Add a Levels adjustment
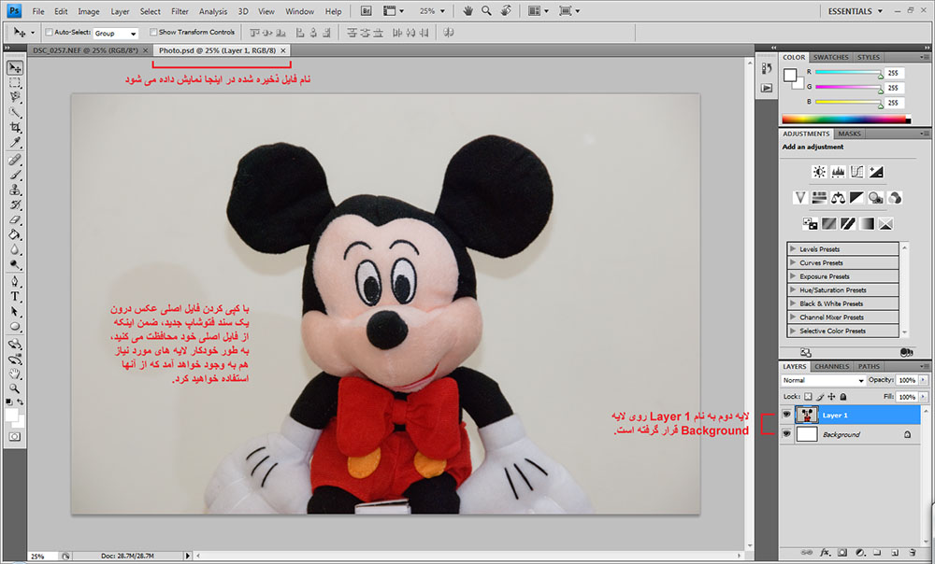935x564 pixels. point(838,172)
